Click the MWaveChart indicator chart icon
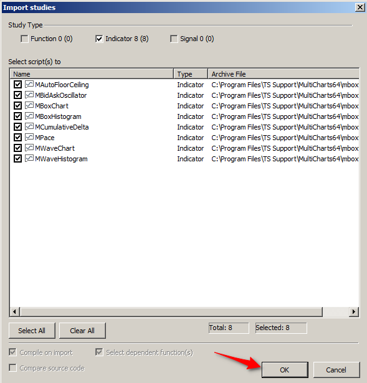 29,148
